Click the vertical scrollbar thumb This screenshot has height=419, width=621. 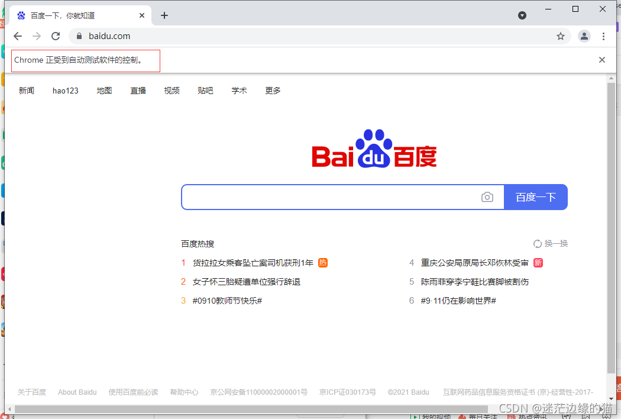click(x=611, y=228)
